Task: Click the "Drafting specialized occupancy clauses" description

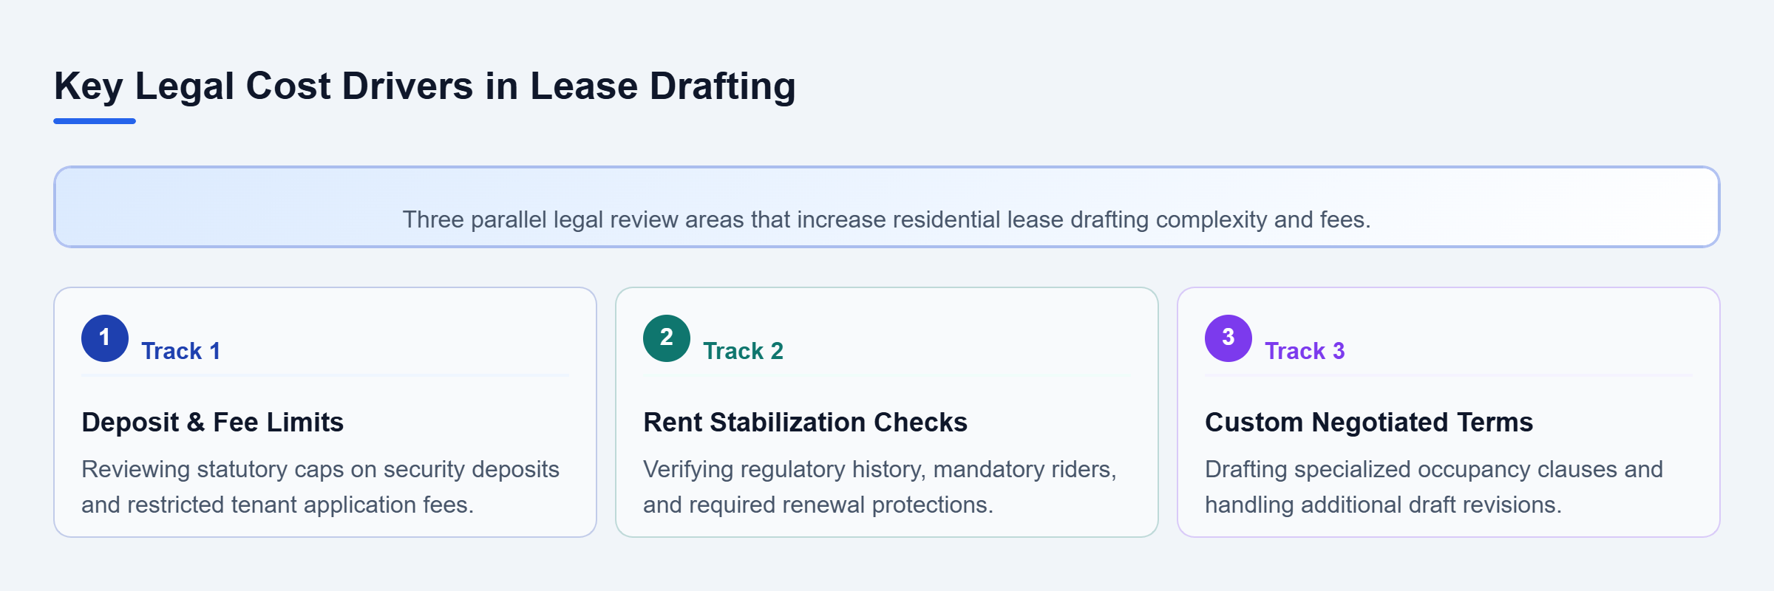Action: click(x=1434, y=487)
